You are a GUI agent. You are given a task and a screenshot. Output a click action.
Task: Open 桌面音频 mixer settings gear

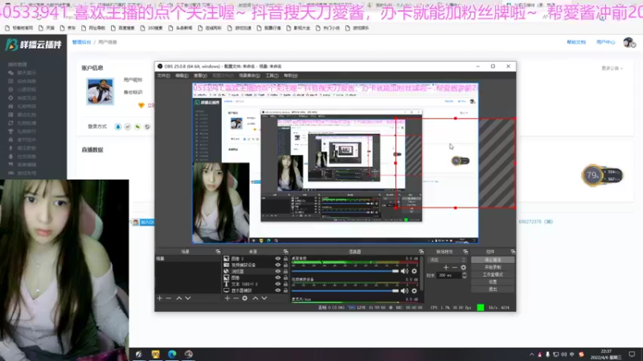tap(414, 271)
